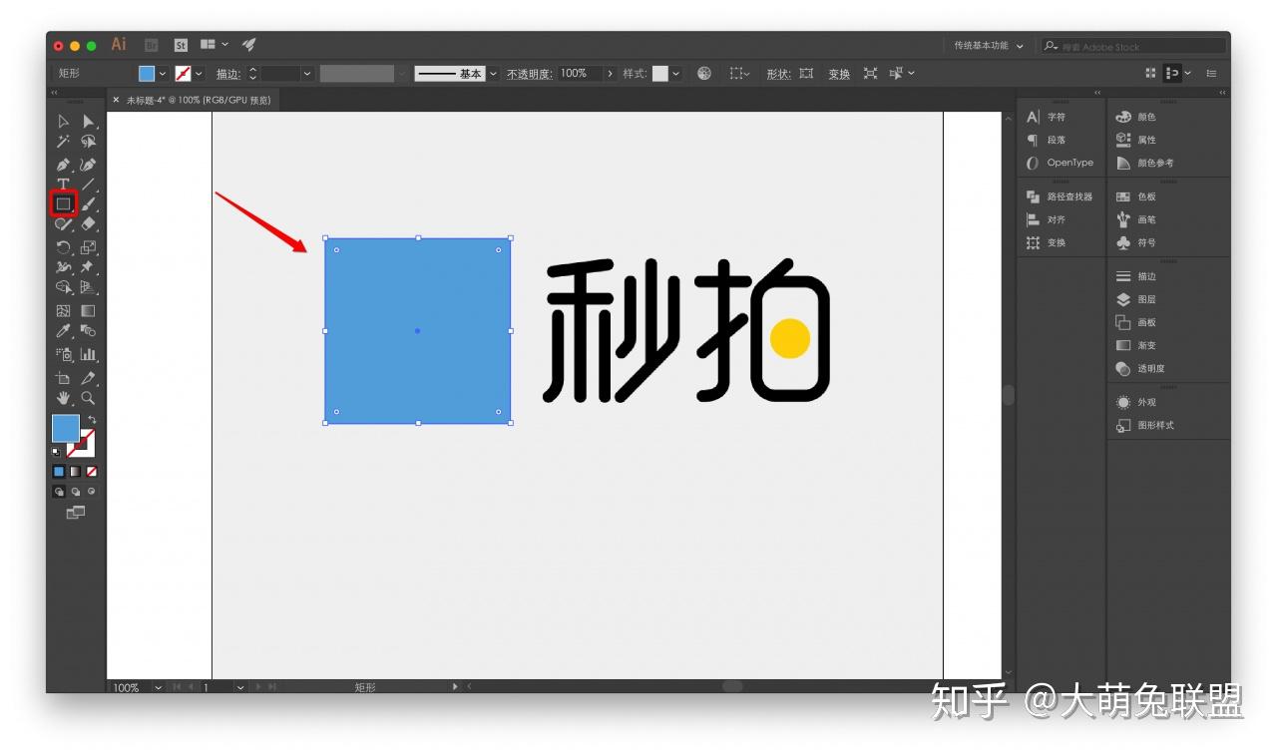Select the Paintbrush tool
1277x754 pixels.
point(89,203)
